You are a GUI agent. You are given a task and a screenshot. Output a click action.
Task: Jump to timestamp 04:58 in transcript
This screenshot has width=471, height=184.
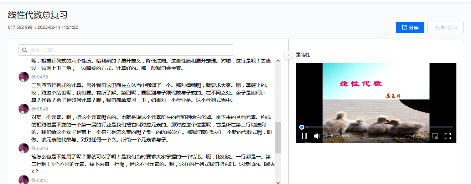[x=42, y=77]
